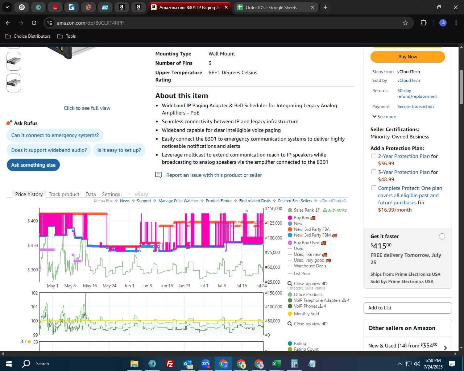The height and width of the screenshot is (371, 464).
Task: Toggle the upper chart Close-up view switch
Action: pos(325,284)
